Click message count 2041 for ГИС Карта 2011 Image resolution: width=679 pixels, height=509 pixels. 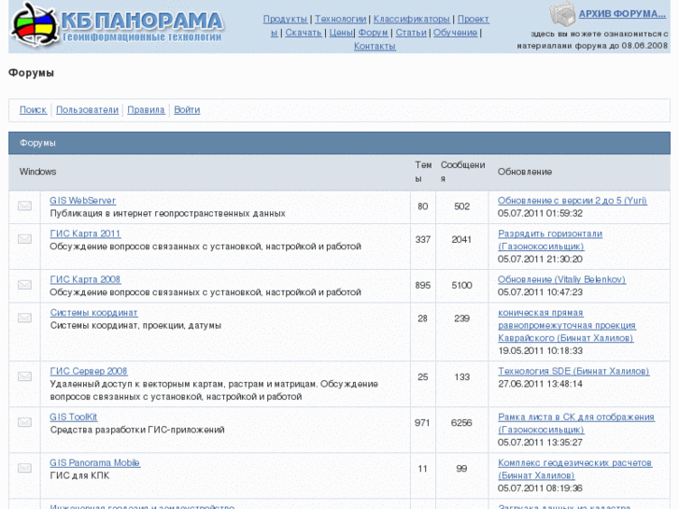click(x=461, y=239)
